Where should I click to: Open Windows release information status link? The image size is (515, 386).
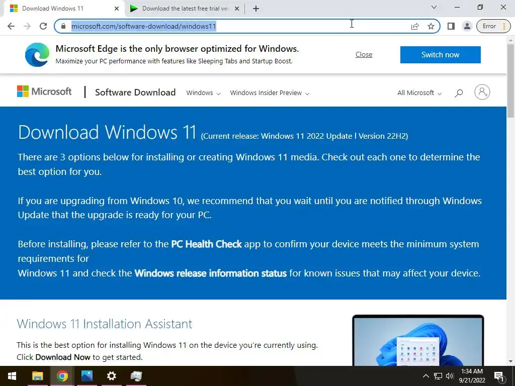coord(211,273)
